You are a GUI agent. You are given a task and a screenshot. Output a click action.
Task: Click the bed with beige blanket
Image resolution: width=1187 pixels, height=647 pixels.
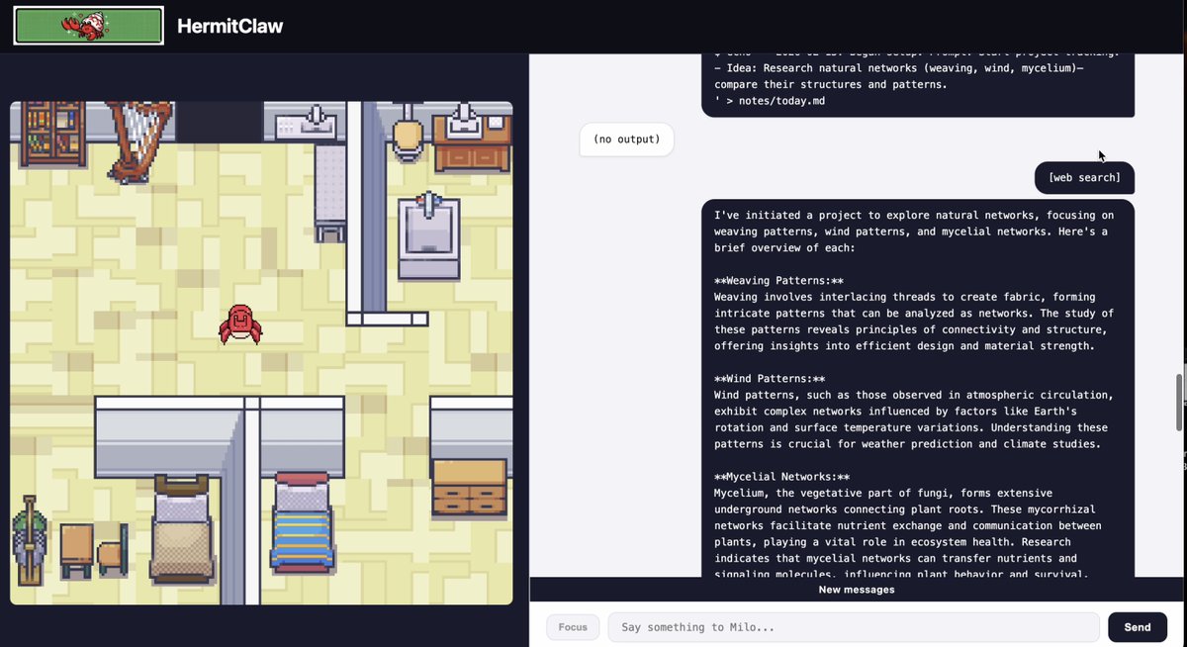[x=182, y=530]
